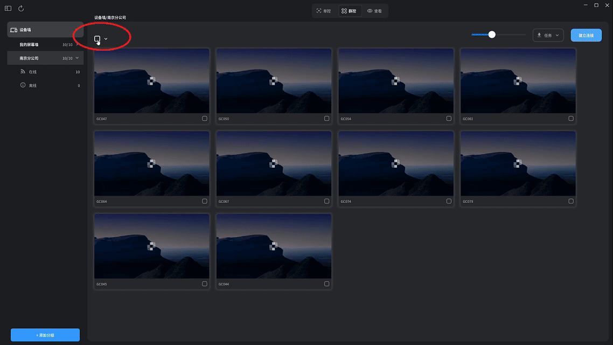Click the 离线 offline info icon
This screenshot has height=345, width=613.
23,85
